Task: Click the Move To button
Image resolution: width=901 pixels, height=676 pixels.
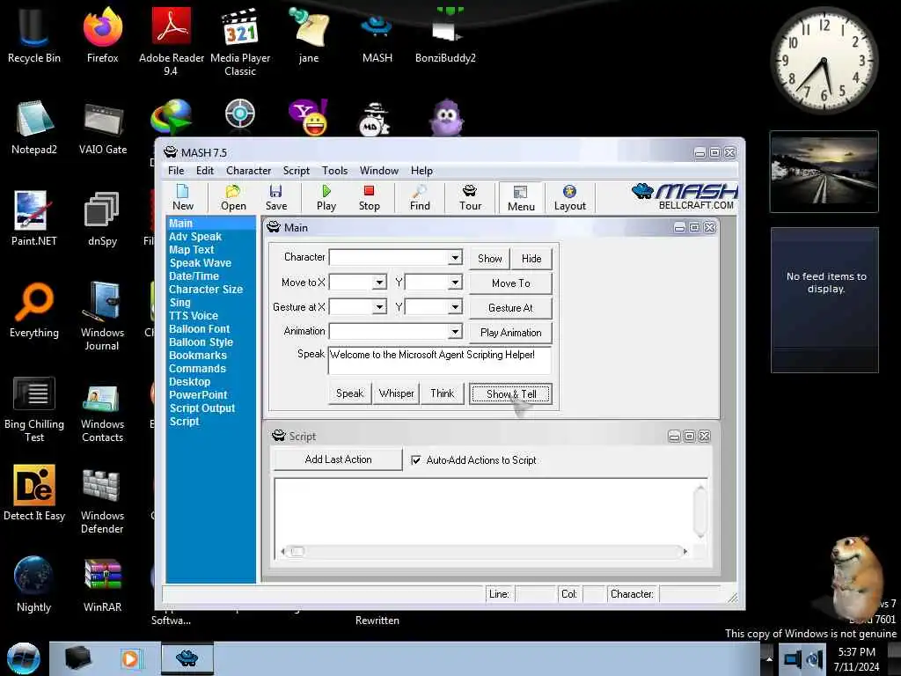Action: (x=511, y=283)
